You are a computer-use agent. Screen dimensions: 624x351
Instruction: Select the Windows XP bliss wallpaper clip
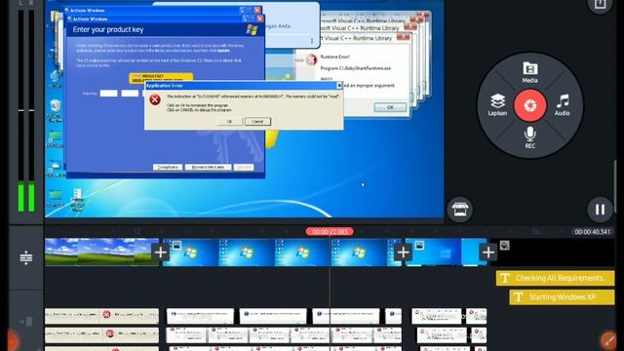[x=101, y=252]
